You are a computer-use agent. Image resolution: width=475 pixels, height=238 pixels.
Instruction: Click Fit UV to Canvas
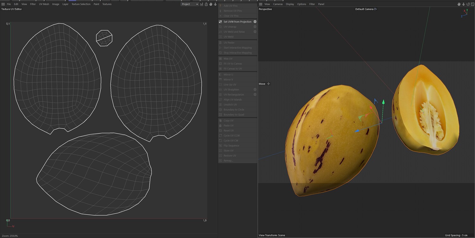pos(237,64)
